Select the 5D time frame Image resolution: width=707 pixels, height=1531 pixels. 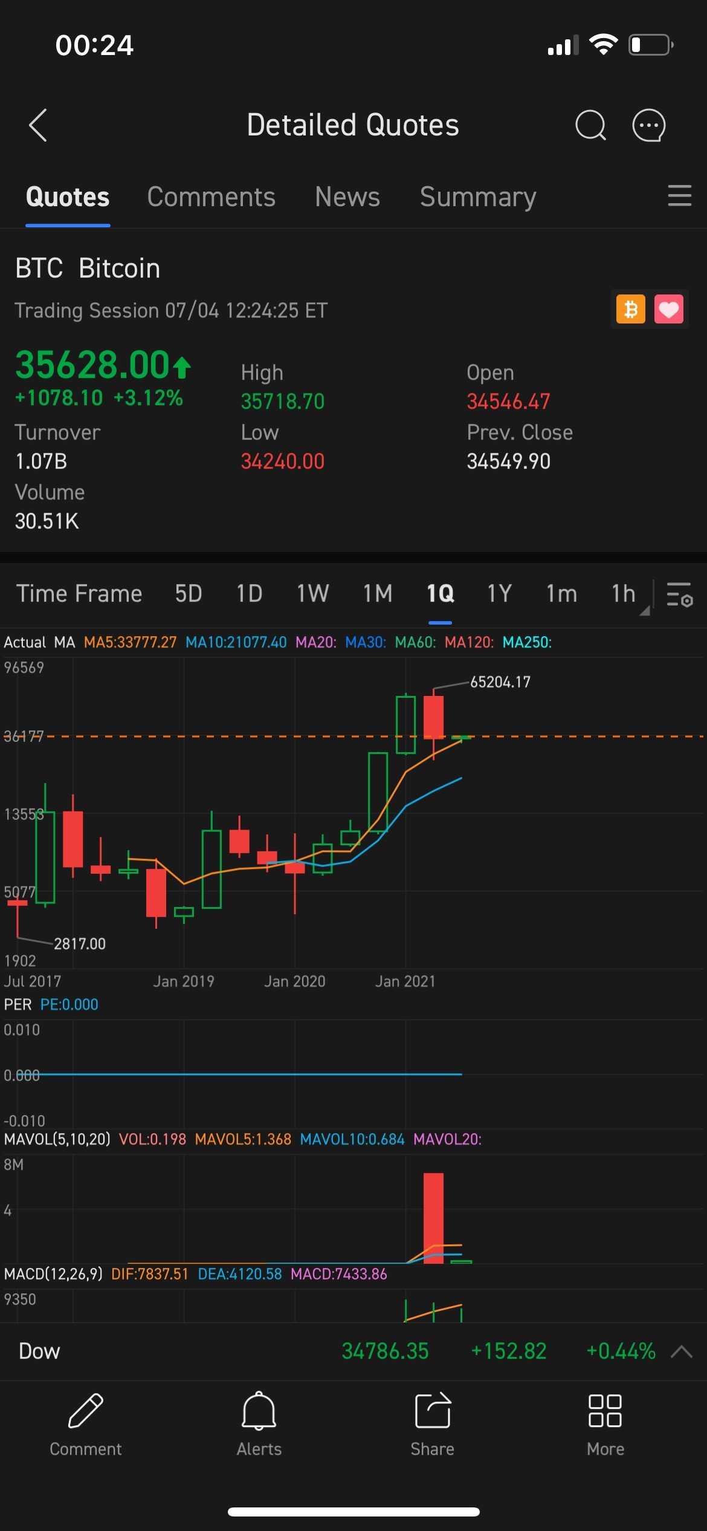(188, 594)
